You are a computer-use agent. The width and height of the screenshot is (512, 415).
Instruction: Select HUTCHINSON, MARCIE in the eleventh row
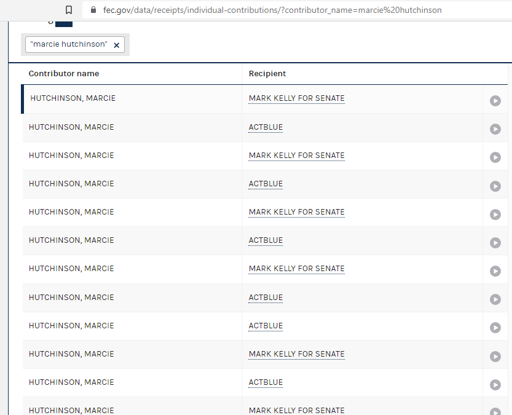coord(71,382)
